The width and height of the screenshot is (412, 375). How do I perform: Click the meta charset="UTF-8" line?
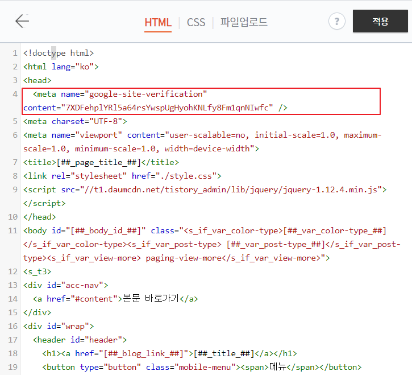(x=75, y=122)
